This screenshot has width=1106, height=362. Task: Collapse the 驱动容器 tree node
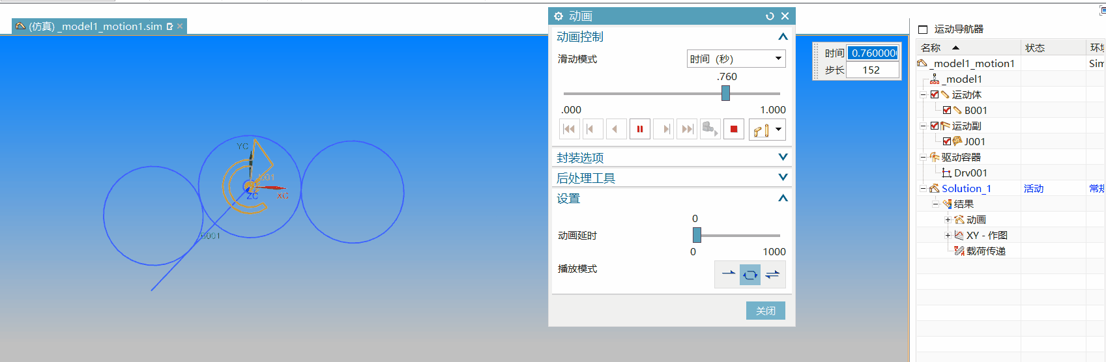923,157
